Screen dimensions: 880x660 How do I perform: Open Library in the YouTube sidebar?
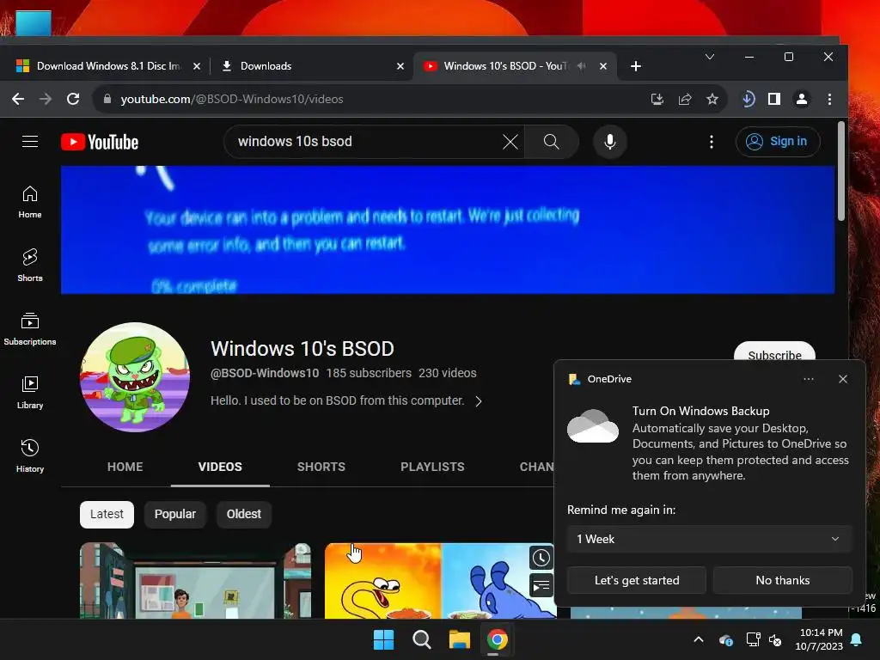tap(30, 392)
